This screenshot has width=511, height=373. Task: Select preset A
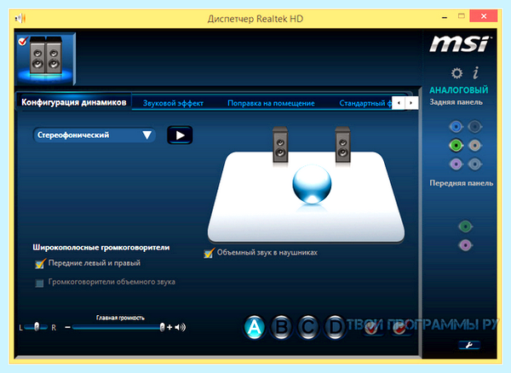tap(254, 327)
